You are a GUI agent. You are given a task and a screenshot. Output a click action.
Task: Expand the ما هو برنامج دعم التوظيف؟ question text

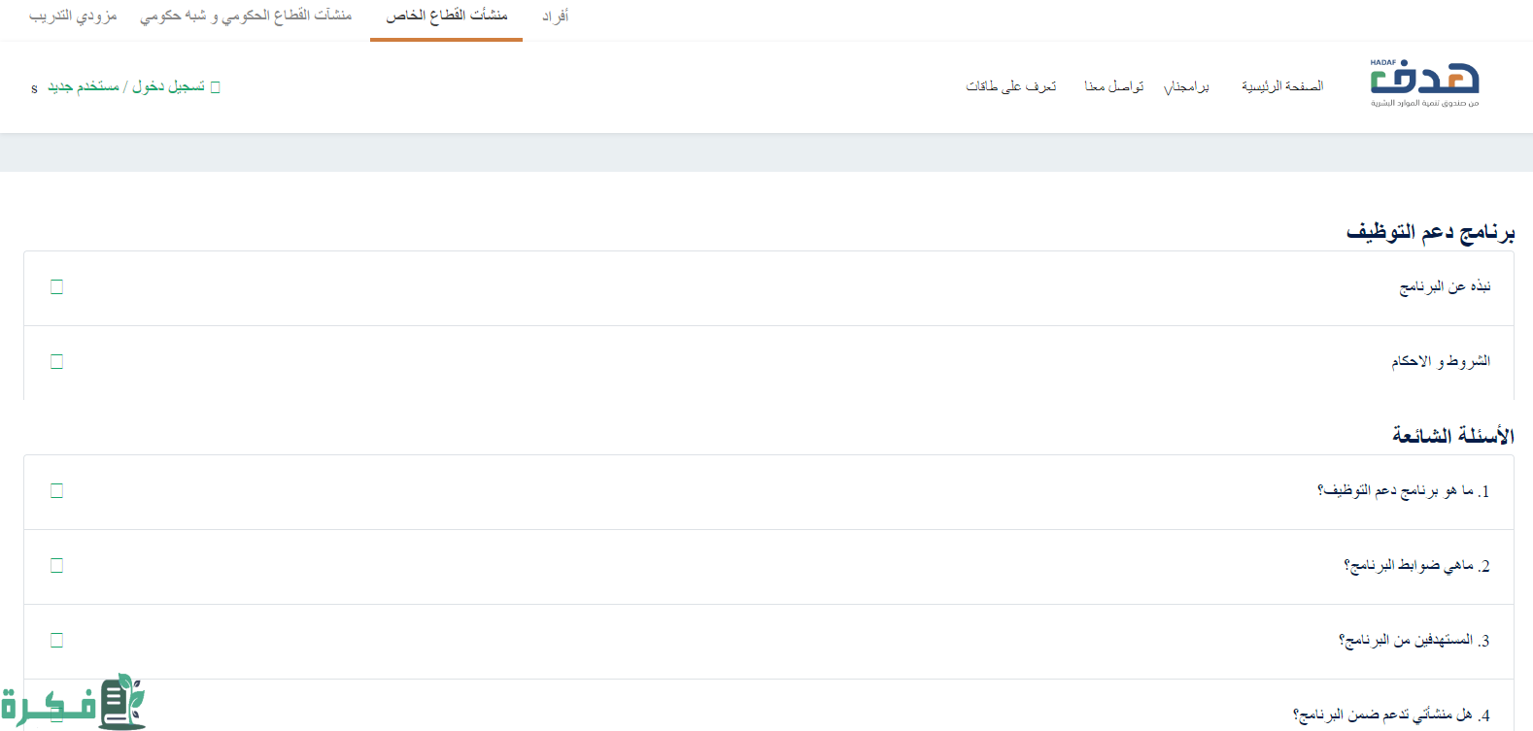tap(1403, 491)
